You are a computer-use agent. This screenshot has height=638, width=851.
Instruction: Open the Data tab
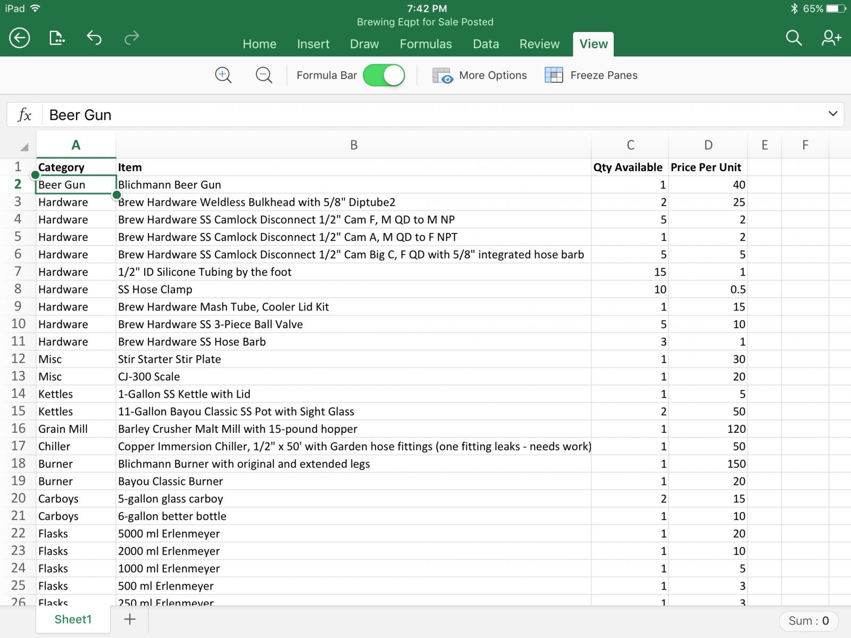486,44
